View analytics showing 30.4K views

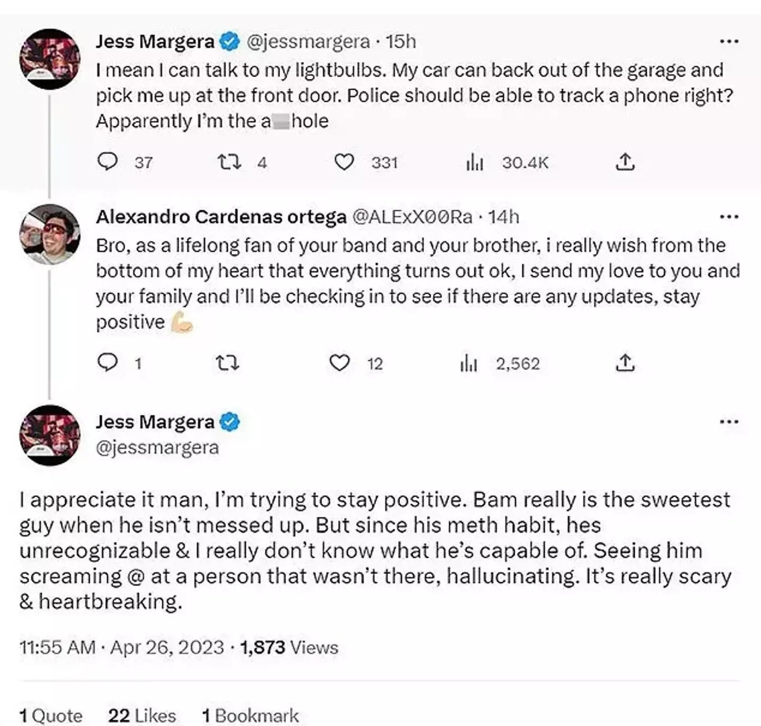click(x=475, y=162)
